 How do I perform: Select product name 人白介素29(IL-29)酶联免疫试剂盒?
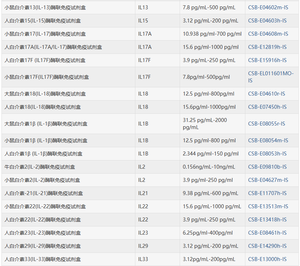click(x=42, y=246)
